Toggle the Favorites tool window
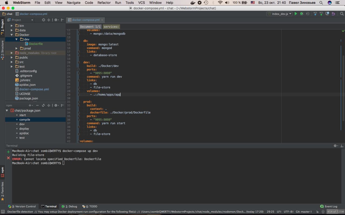345x215 pixels. click(x=2, y=191)
